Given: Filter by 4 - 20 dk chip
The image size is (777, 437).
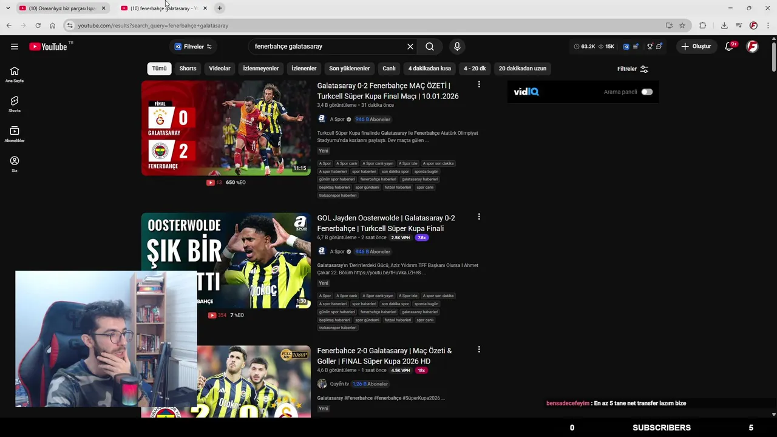Looking at the screenshot, I should click(x=475, y=69).
